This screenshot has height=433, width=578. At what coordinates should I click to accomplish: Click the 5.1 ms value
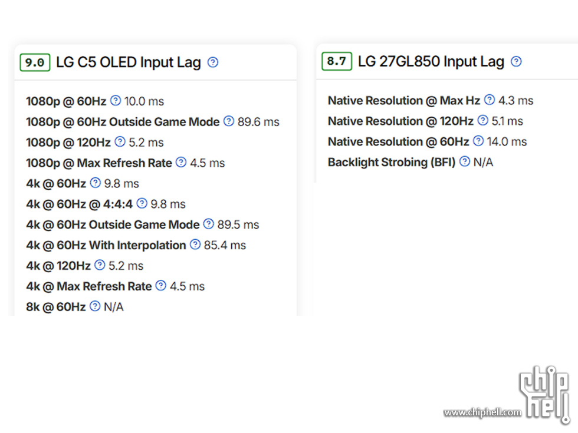tap(507, 121)
